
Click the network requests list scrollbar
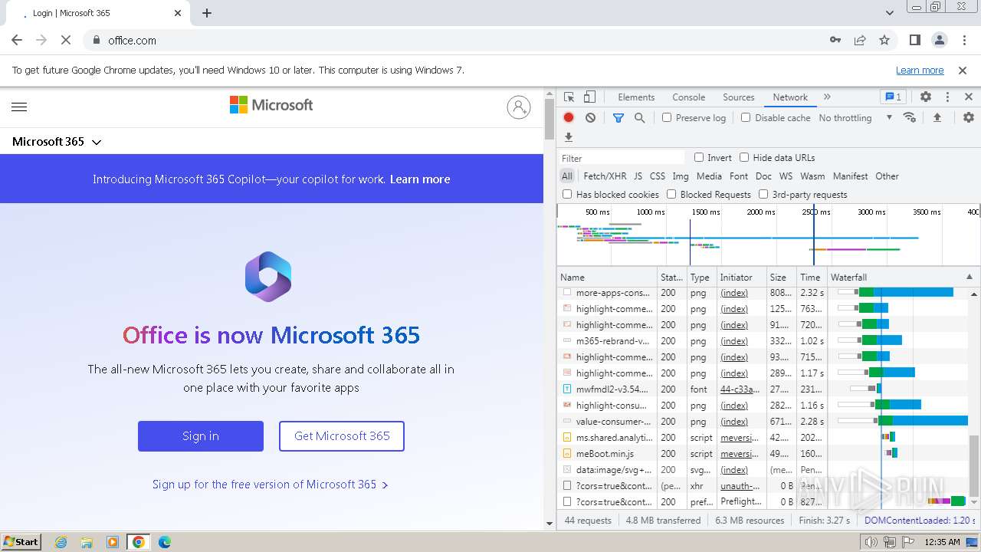click(x=975, y=465)
